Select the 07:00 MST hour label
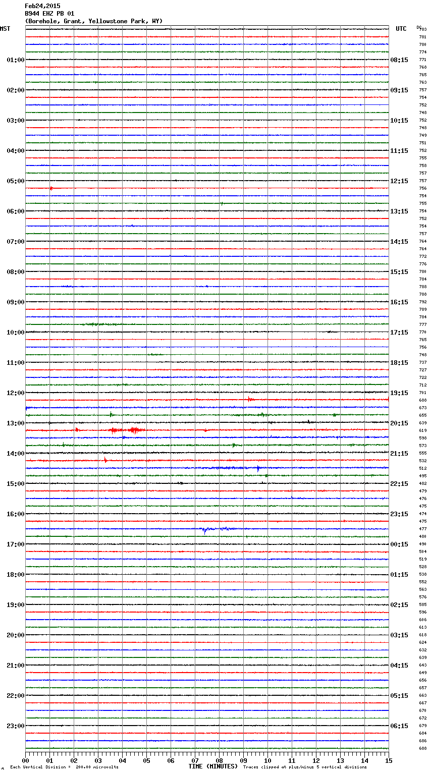The image size is (429, 774). (x=16, y=242)
